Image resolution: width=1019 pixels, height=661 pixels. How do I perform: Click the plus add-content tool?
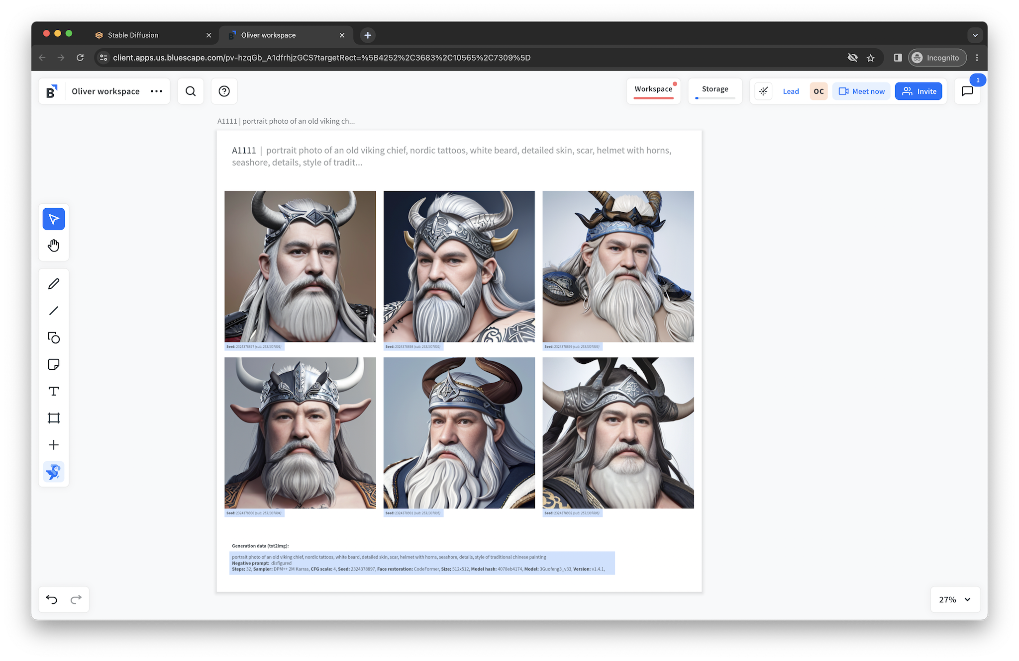pos(54,445)
